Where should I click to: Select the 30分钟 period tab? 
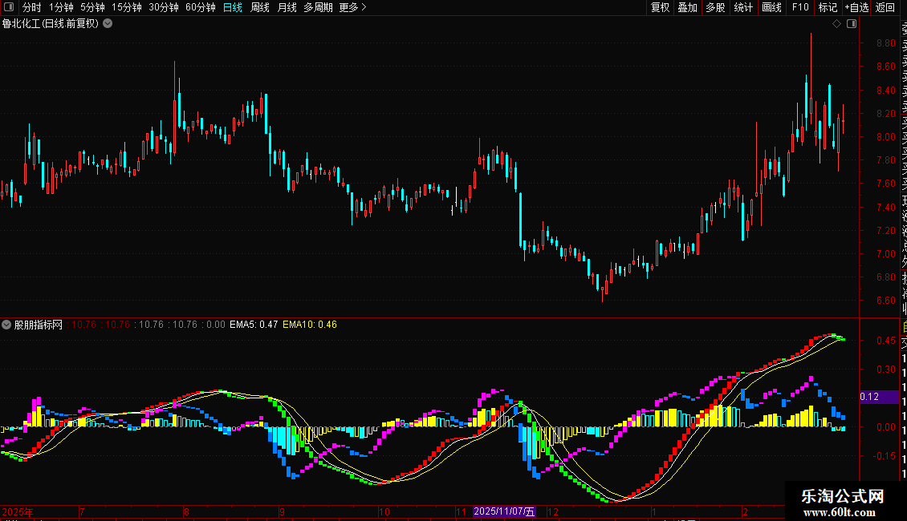164,7
